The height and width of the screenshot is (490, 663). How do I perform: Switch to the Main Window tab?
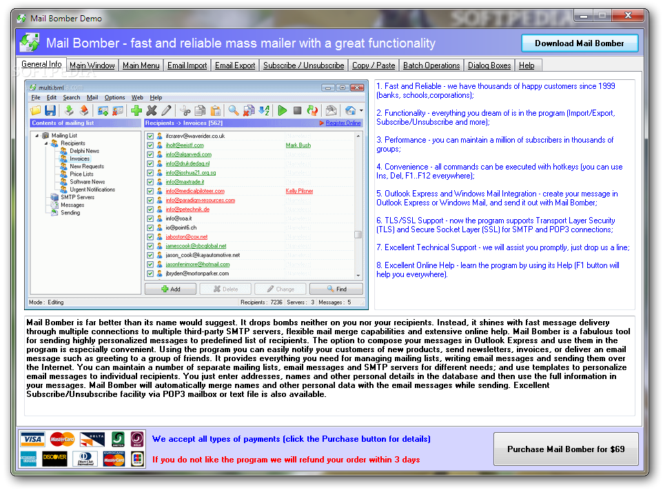(92, 65)
